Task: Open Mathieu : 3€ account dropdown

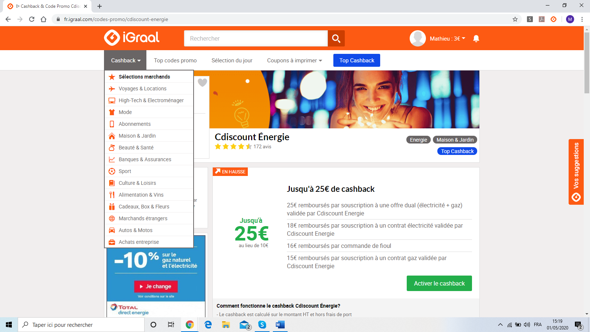Action: pyautogui.click(x=448, y=38)
